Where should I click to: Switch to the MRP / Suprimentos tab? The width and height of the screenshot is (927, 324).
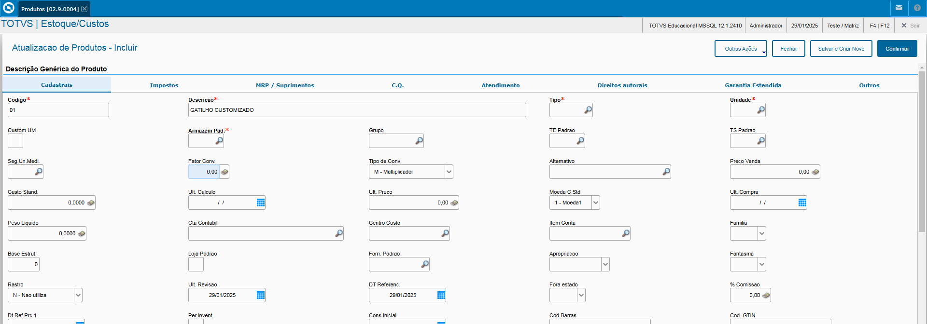click(x=285, y=85)
